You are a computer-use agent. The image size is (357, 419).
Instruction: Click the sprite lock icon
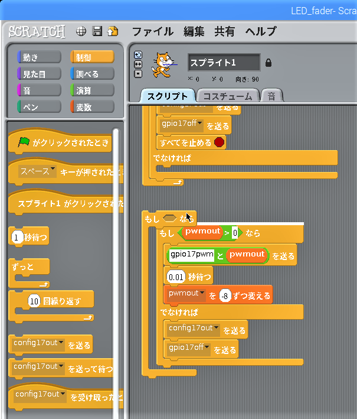coord(268,63)
